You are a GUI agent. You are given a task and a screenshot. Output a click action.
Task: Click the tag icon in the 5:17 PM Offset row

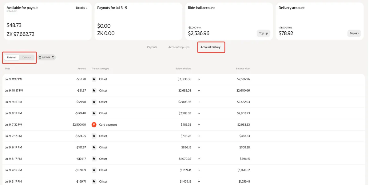tap(94, 159)
